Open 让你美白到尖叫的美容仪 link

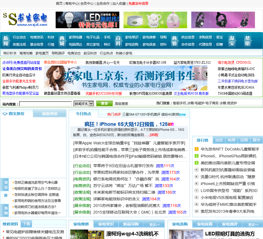[22, 69]
